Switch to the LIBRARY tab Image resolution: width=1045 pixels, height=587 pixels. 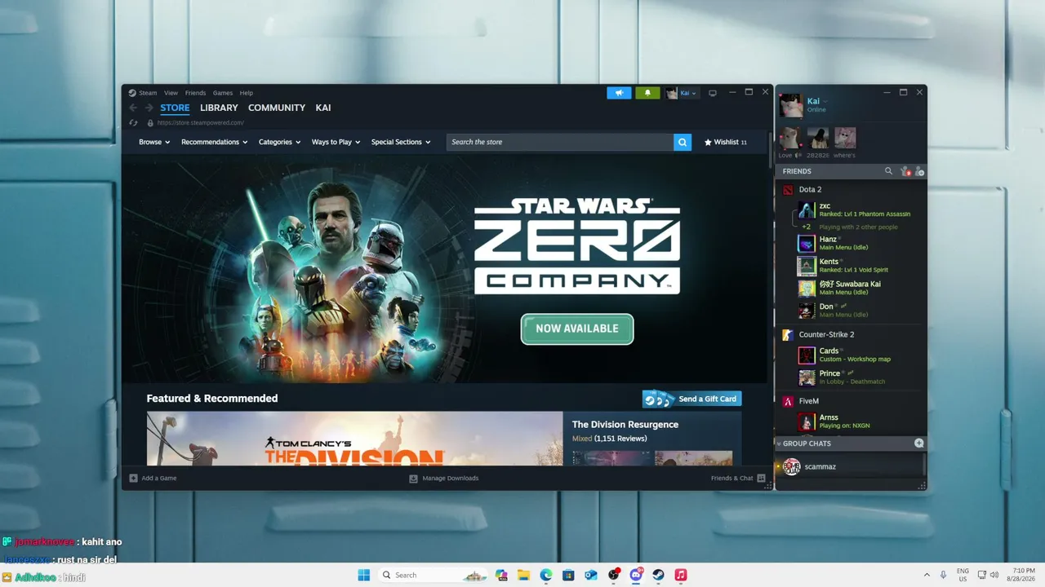click(x=219, y=108)
